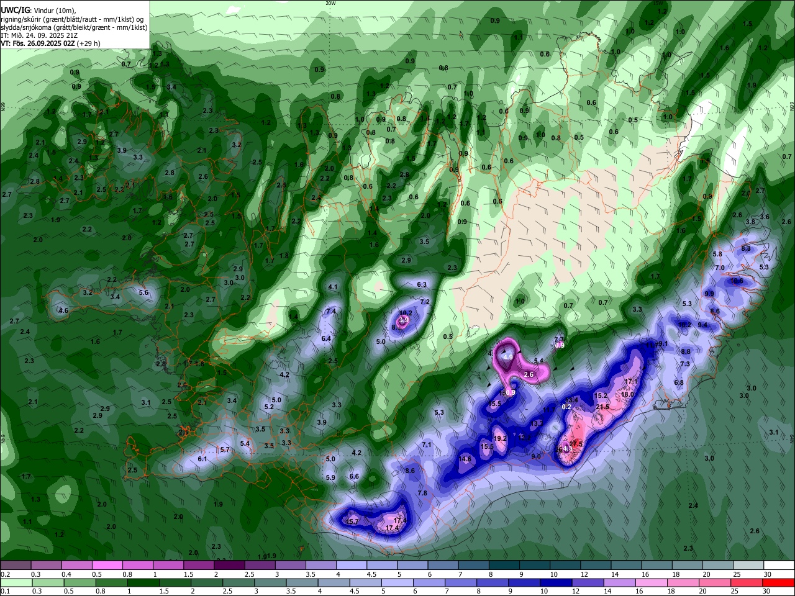Screen dimensions: 795x596
Task: Click the 6.6 precipitation value on the map
Action: (x=354, y=476)
